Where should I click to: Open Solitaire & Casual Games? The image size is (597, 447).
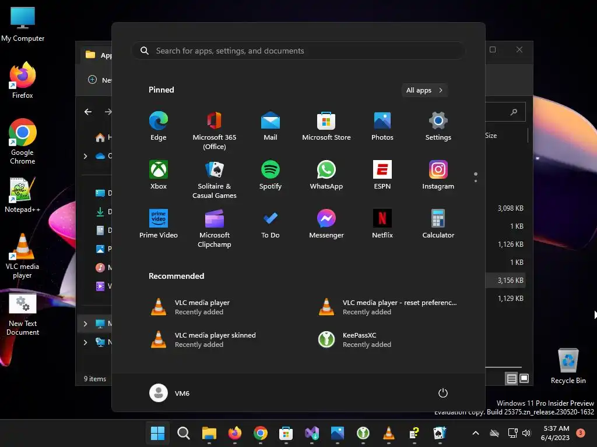(215, 179)
